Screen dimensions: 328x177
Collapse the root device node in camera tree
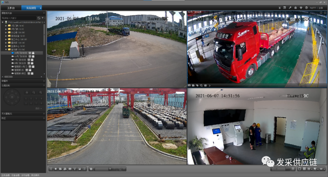[x=3, y=22]
